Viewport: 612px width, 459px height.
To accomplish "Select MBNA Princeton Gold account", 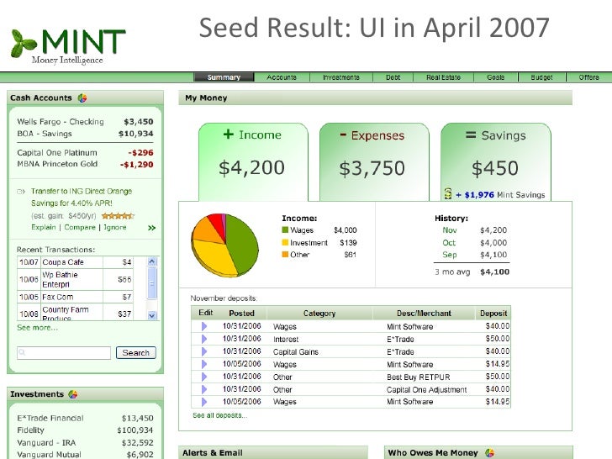I will 85,164.
